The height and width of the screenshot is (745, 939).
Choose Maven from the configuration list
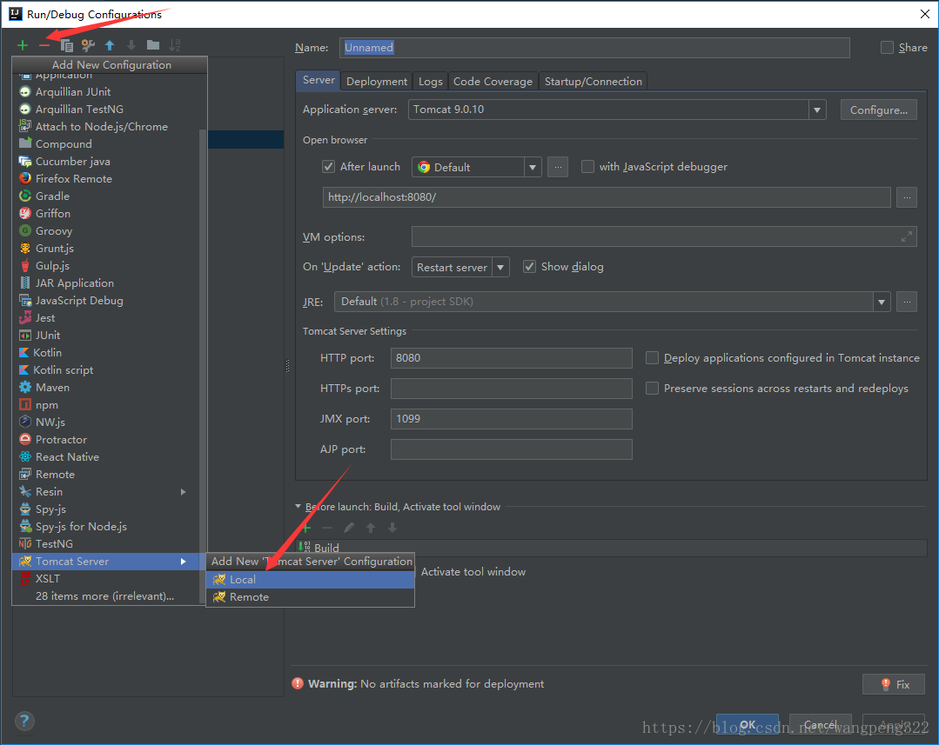(x=105, y=388)
